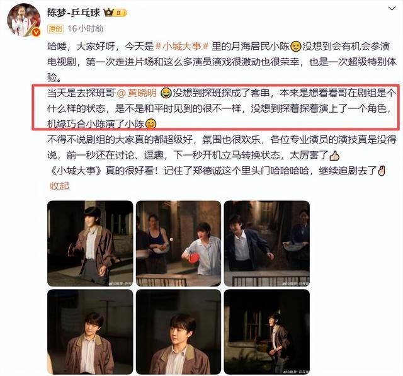Viewport: 403px width, 376px height.
Task: Expand the post options chevron menu
Action: click(x=392, y=9)
